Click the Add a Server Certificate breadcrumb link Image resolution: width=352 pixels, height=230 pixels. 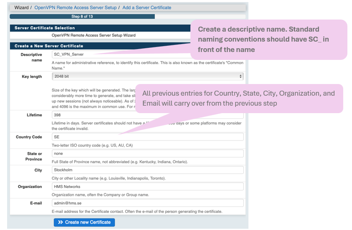click(x=147, y=7)
